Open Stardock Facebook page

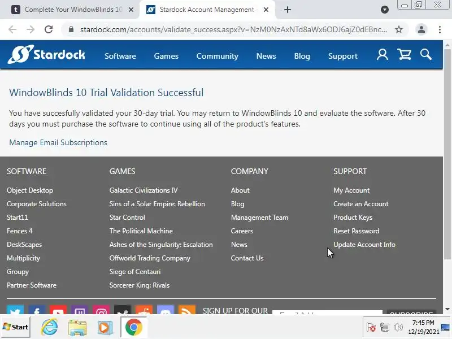[37, 310]
